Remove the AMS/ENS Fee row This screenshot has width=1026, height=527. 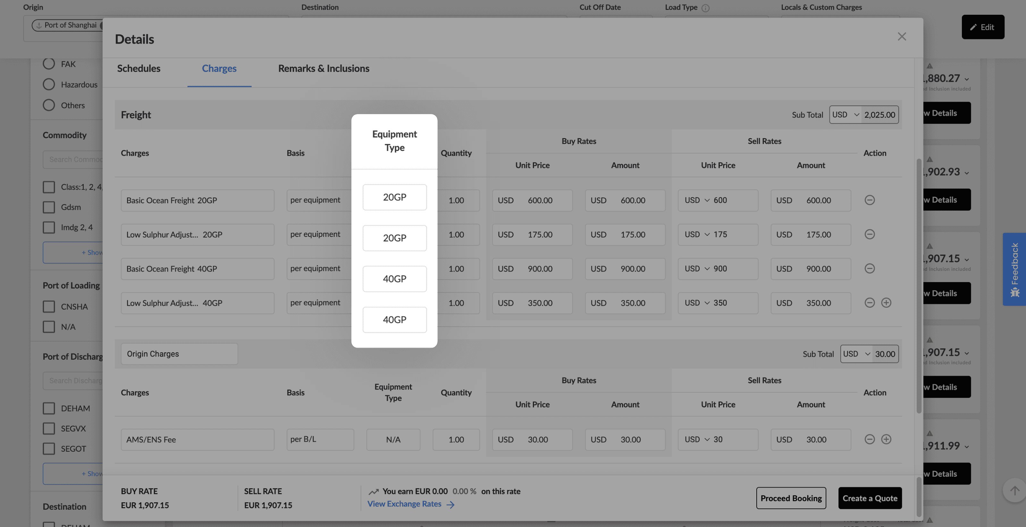(870, 439)
